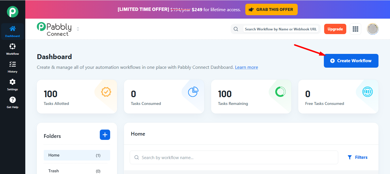390x174 pixels.
Task: Click the Get Help icon
Action: [12, 102]
